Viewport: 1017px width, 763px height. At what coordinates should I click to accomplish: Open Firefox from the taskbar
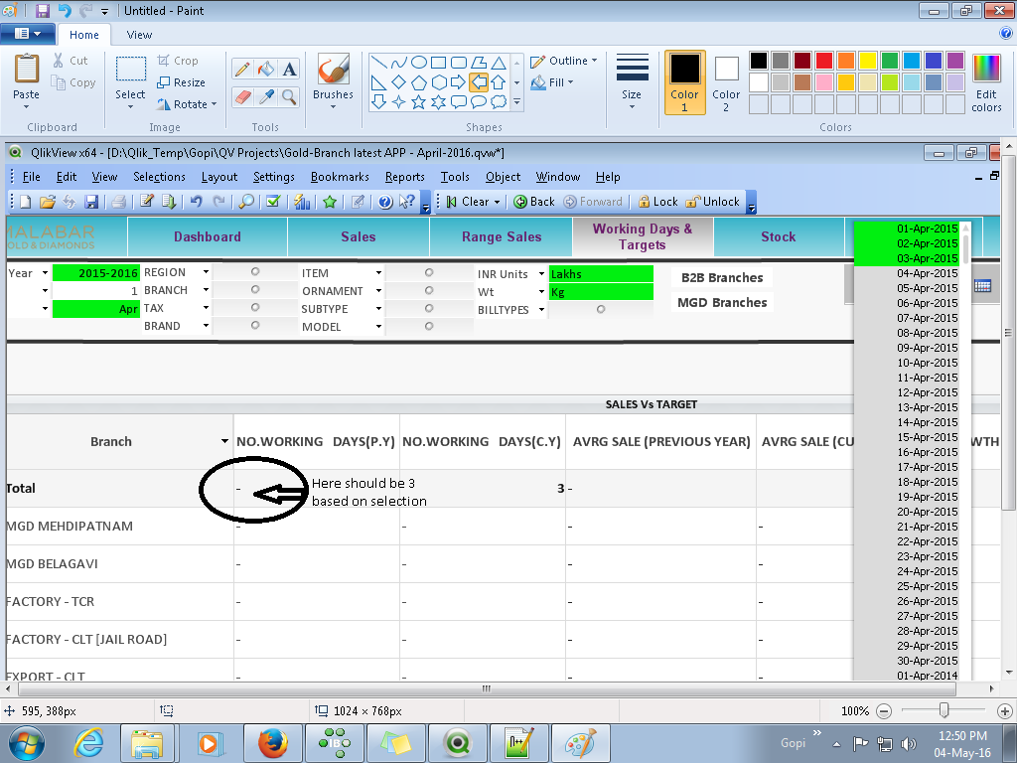tap(273, 743)
